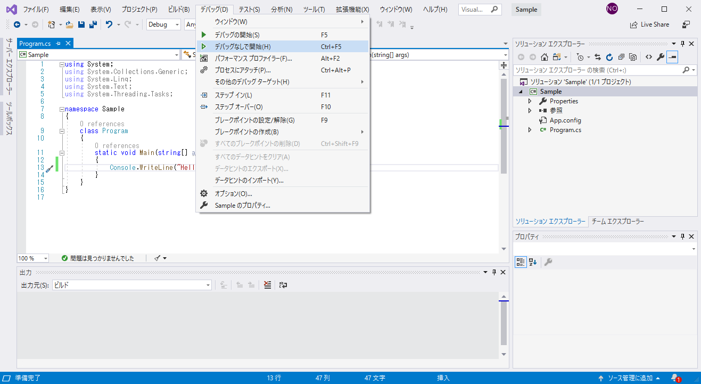701x384 pixels.
Task: Toggle word wrap in the Output panel
Action: [283, 285]
